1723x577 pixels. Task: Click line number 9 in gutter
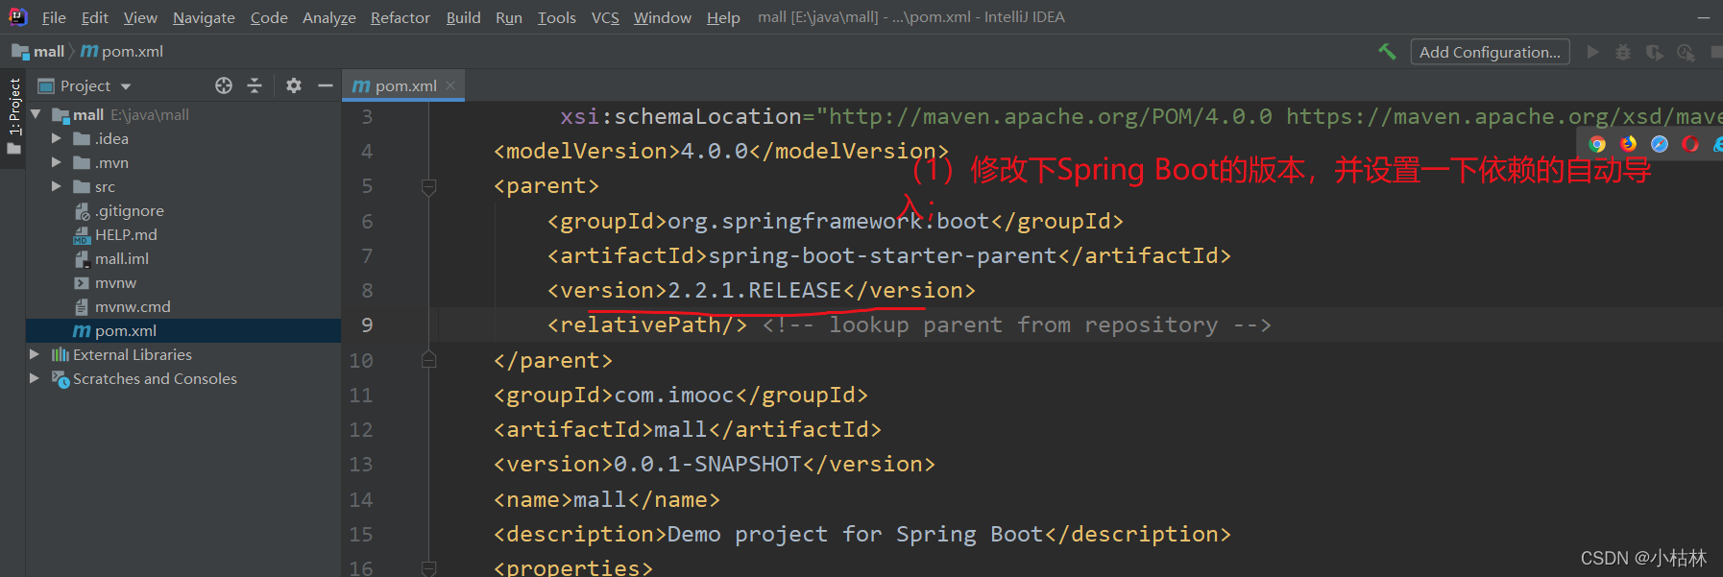pos(367,325)
